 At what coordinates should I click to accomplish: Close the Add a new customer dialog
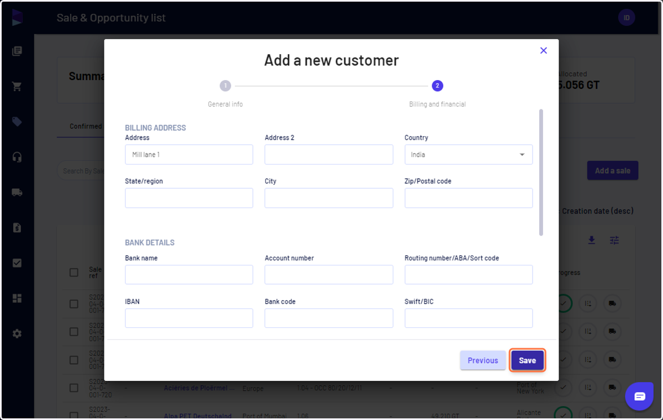pyautogui.click(x=544, y=50)
